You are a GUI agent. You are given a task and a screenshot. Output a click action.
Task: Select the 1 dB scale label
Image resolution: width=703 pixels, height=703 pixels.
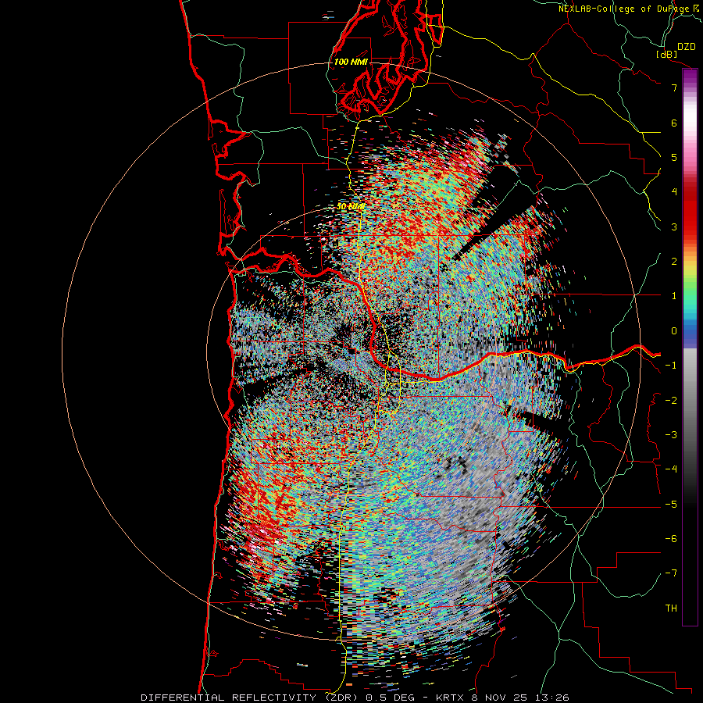(674, 296)
